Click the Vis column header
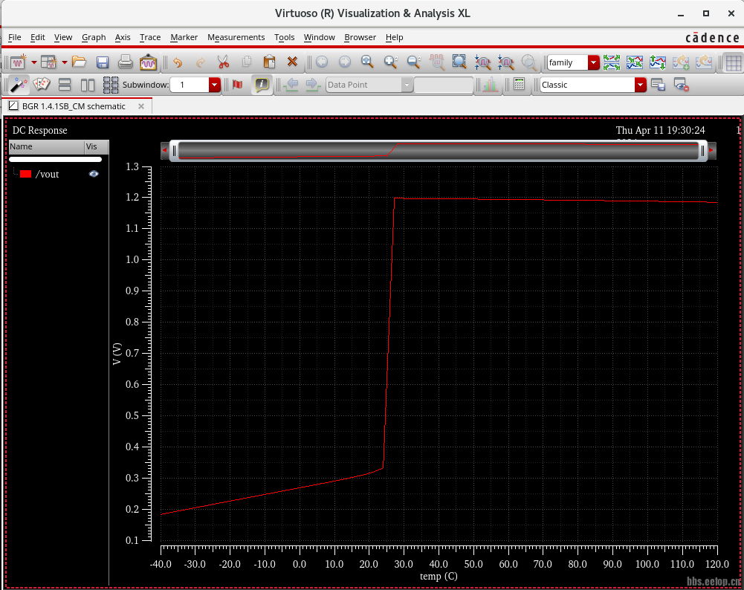Image resolution: width=744 pixels, height=590 pixels. 97,146
